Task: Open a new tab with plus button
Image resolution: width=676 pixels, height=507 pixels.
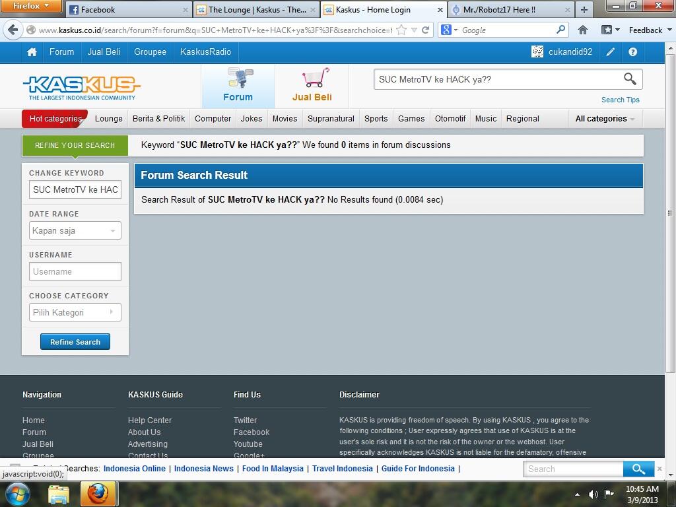Action: 584,10
